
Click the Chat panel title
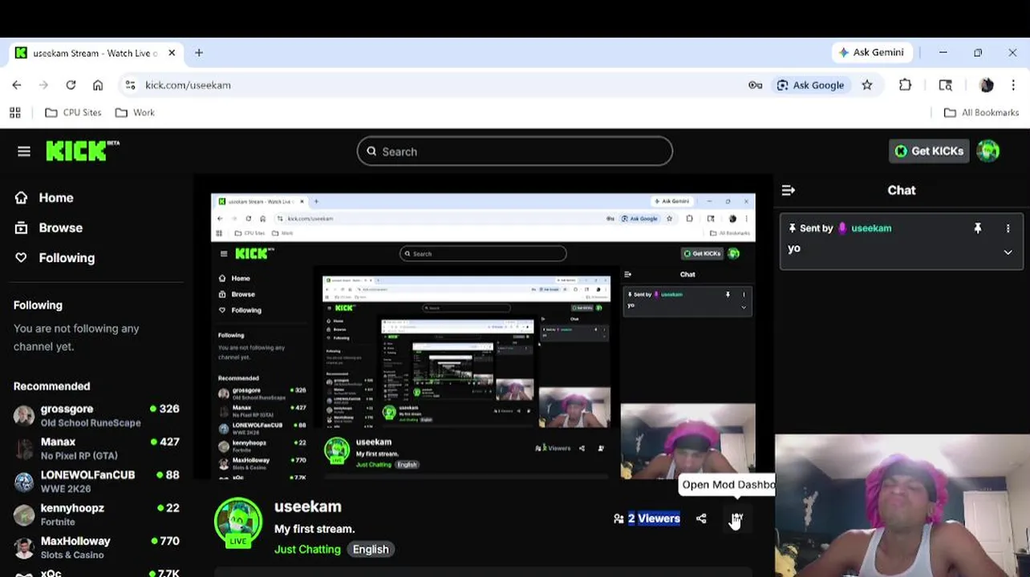tap(902, 191)
